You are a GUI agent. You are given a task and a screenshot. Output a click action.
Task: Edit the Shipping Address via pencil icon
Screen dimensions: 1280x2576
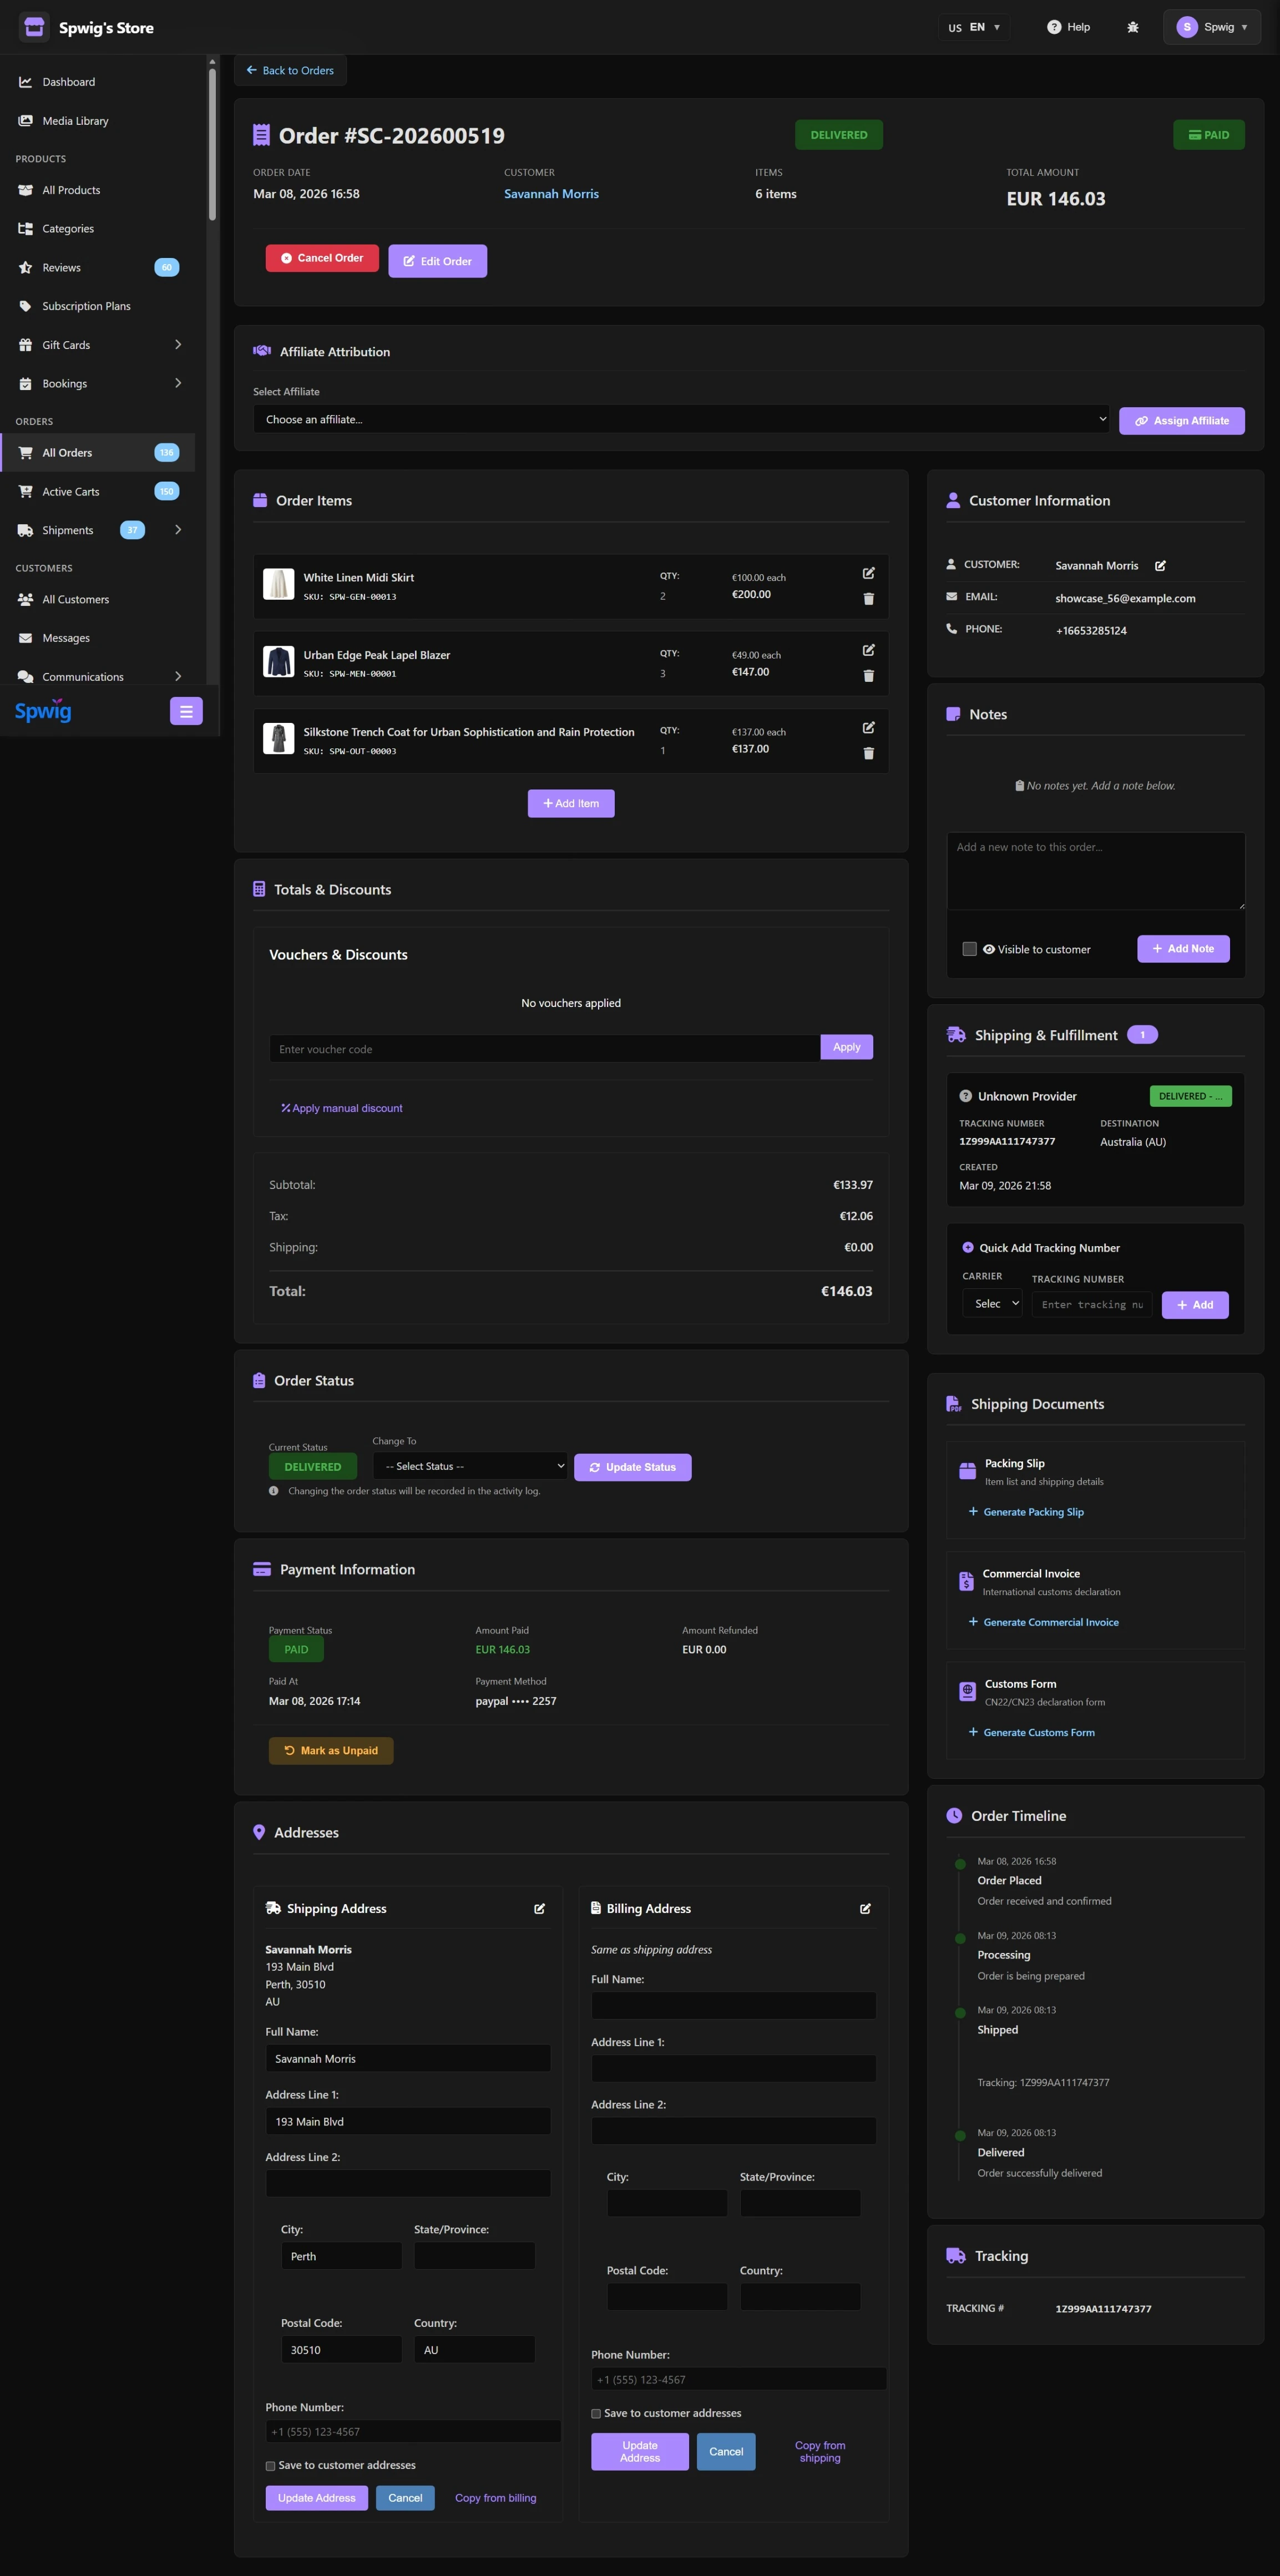(539, 1909)
